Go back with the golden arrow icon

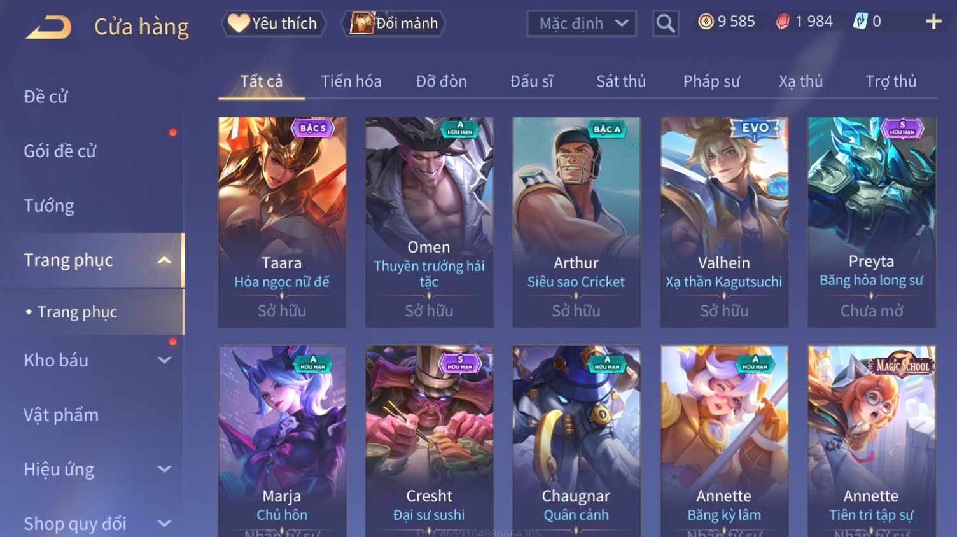tap(48, 27)
